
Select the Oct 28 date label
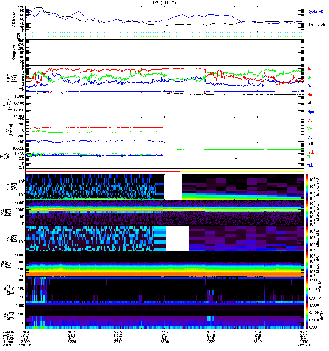pos(25,345)
